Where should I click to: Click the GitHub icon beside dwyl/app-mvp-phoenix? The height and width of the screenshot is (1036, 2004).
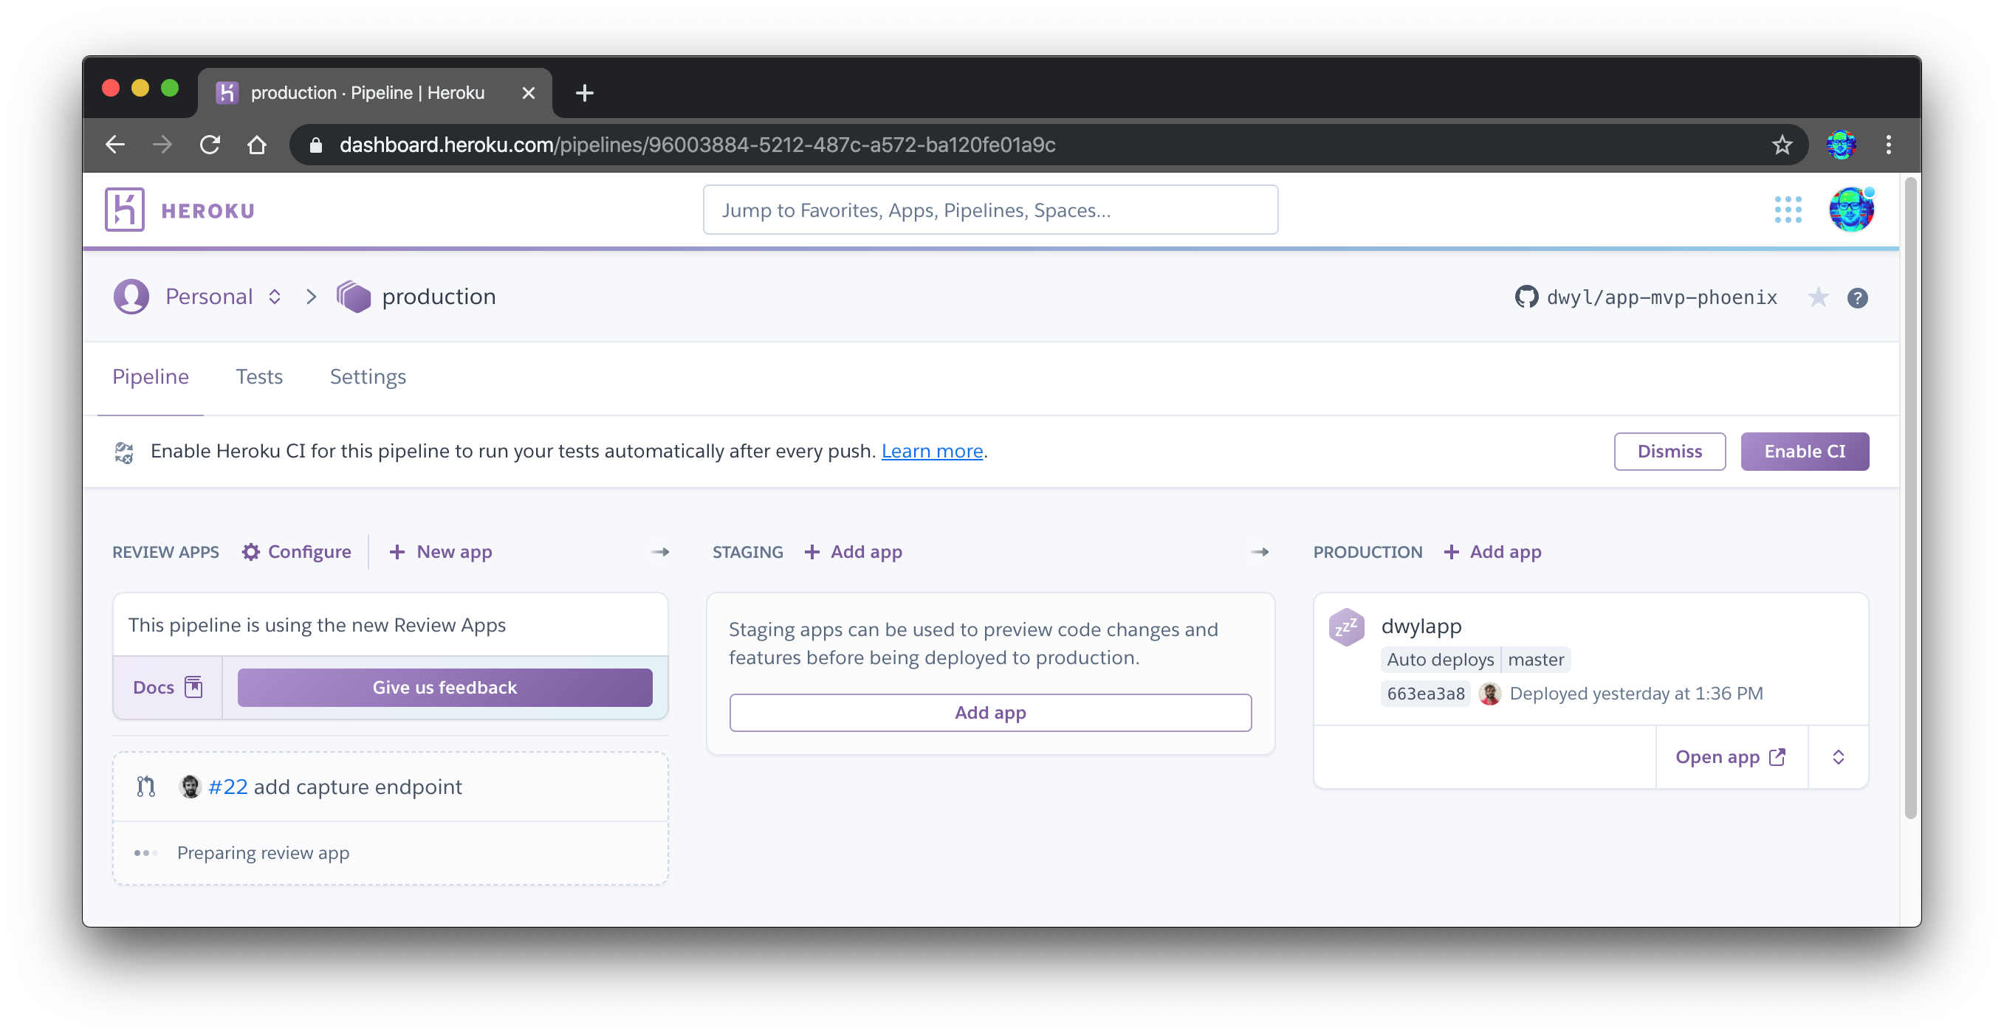point(1527,296)
